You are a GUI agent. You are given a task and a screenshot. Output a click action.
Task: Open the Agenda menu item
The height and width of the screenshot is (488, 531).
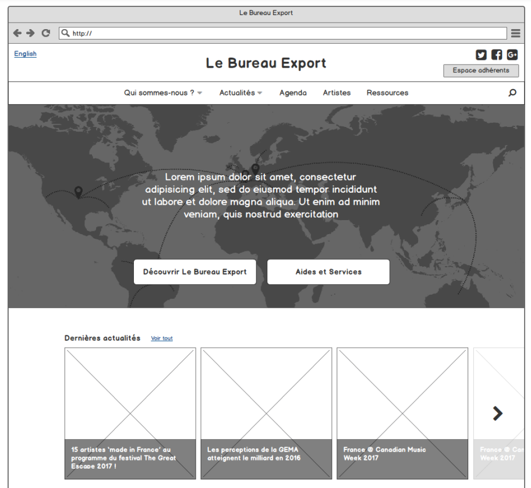pyautogui.click(x=293, y=93)
